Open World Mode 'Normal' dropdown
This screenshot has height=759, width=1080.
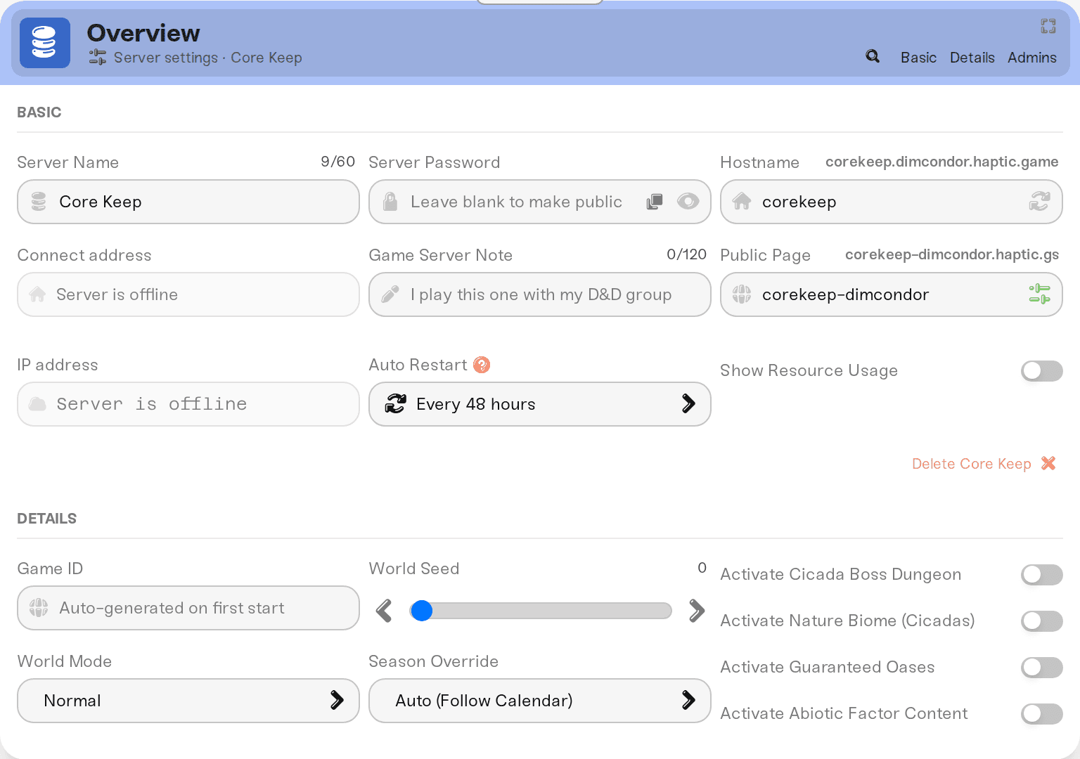pyautogui.click(x=188, y=701)
